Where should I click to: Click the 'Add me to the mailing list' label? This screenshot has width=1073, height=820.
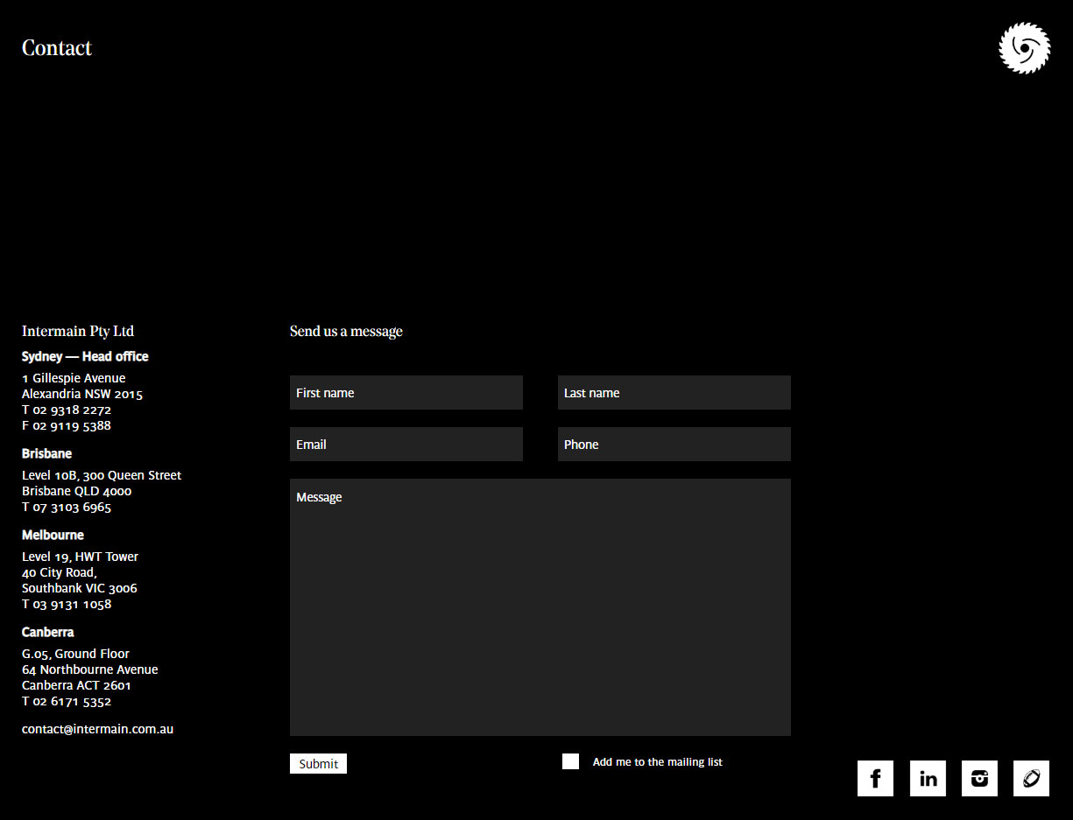(x=657, y=762)
